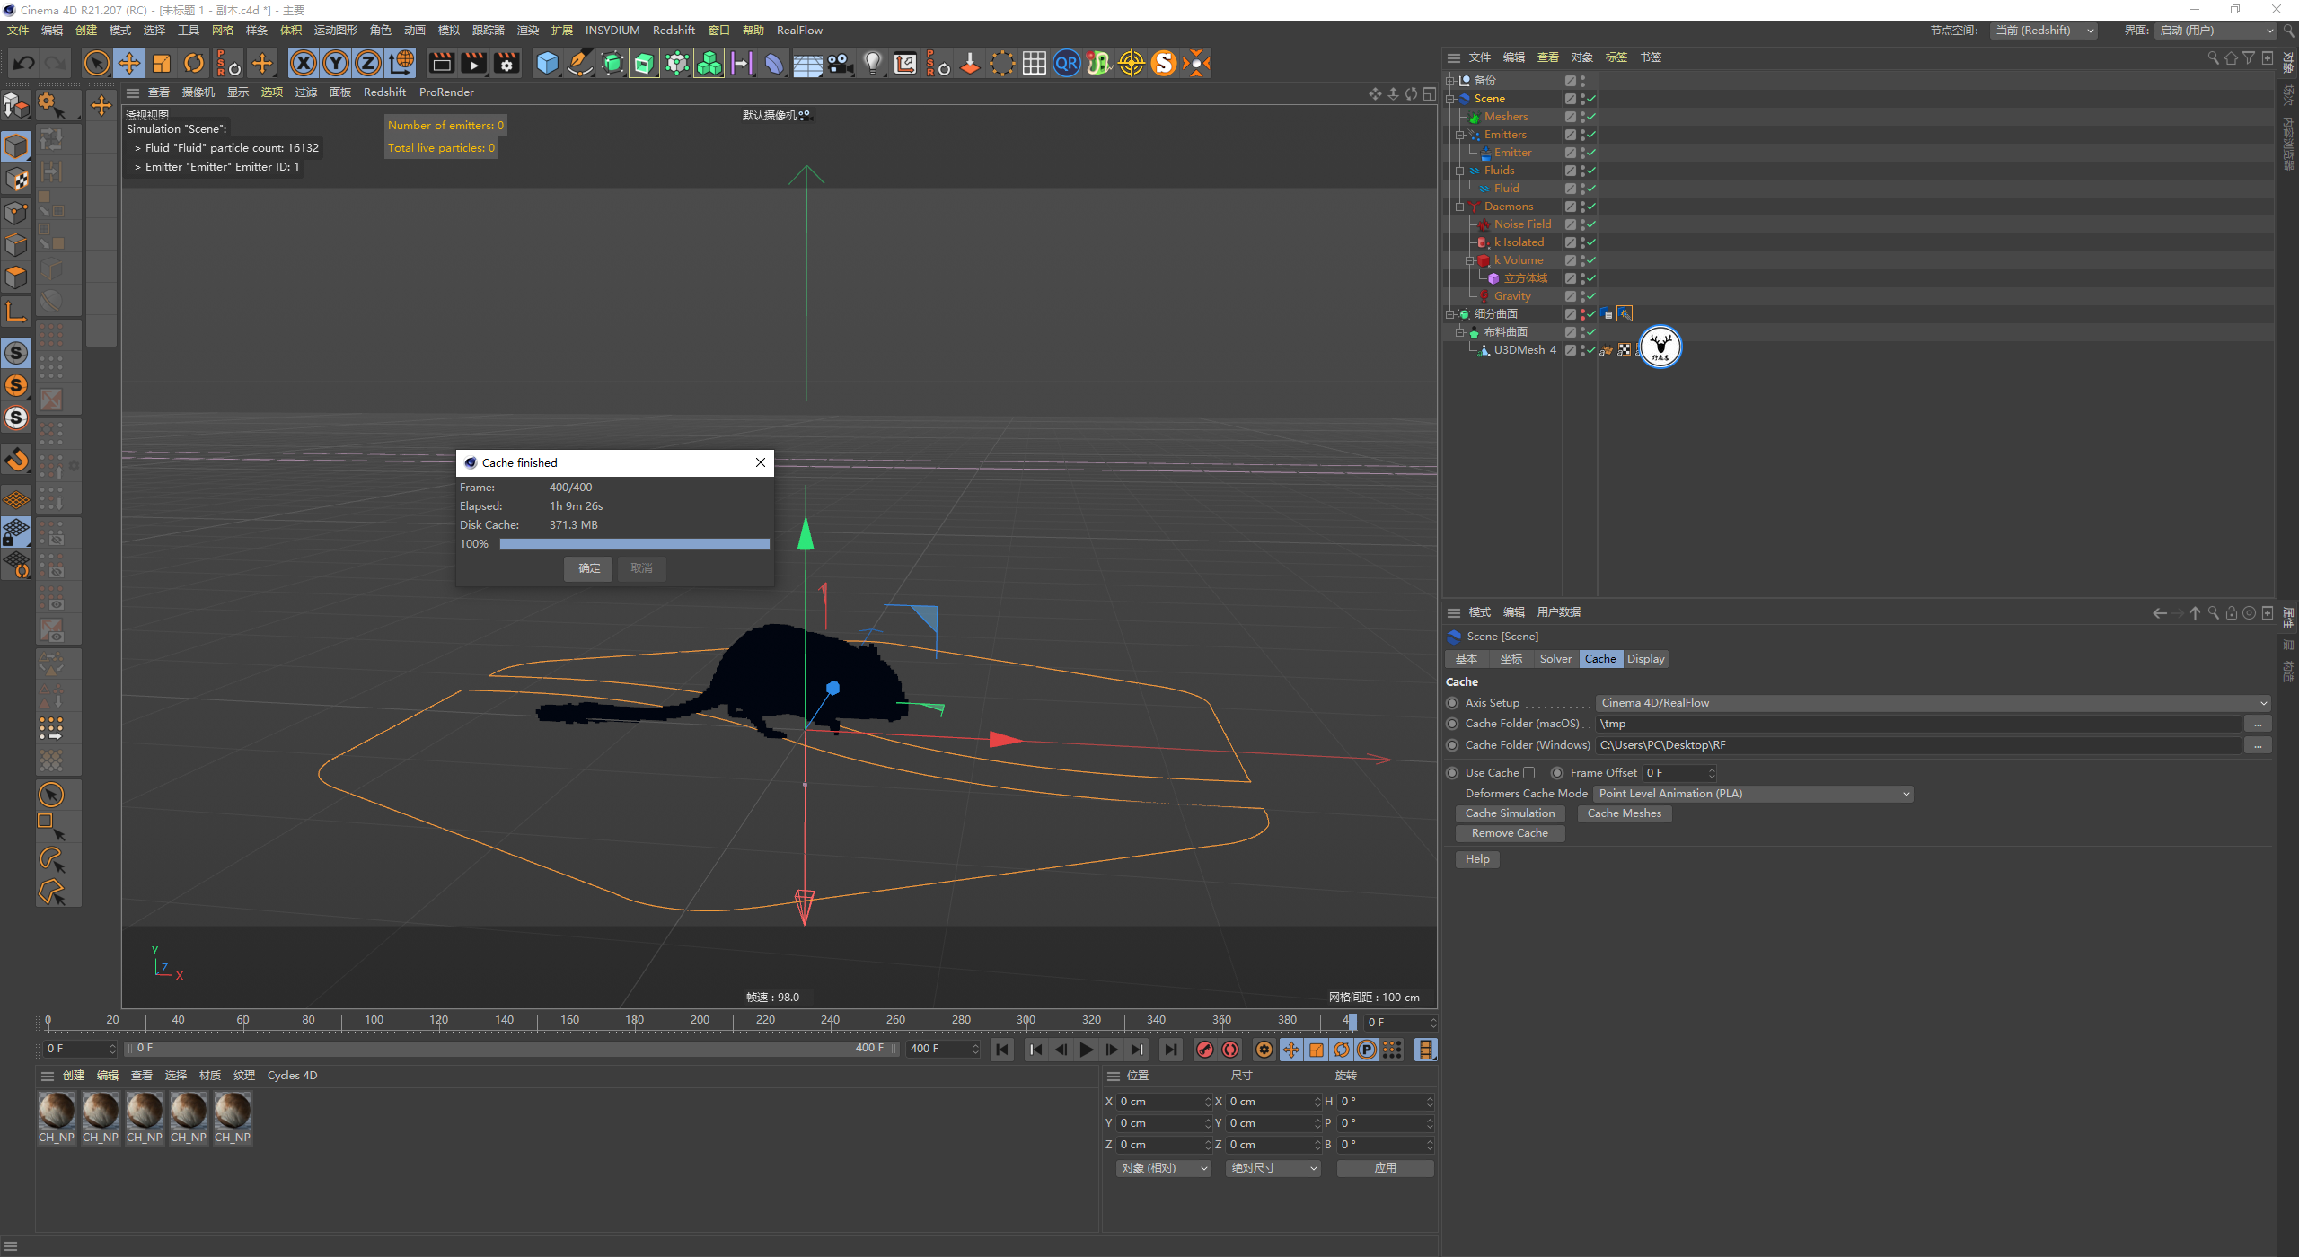Click the Record Active Objects button
Screen dimensions: 2299x1257
pos(1205,1050)
